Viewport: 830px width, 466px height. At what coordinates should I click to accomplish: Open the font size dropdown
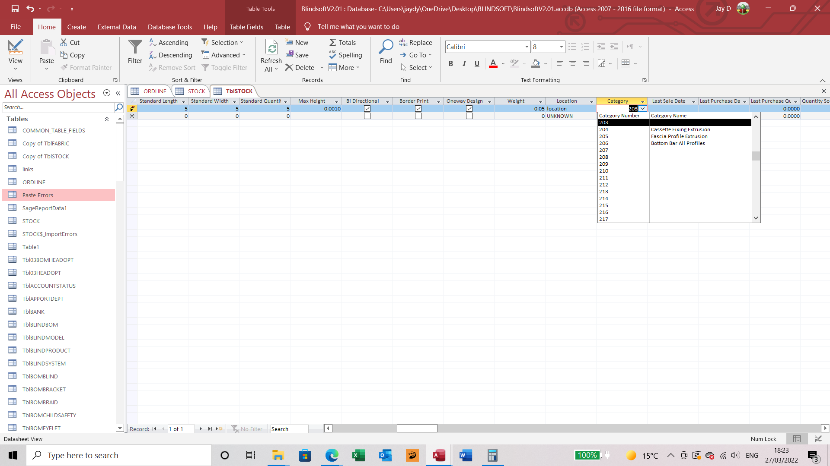point(560,47)
